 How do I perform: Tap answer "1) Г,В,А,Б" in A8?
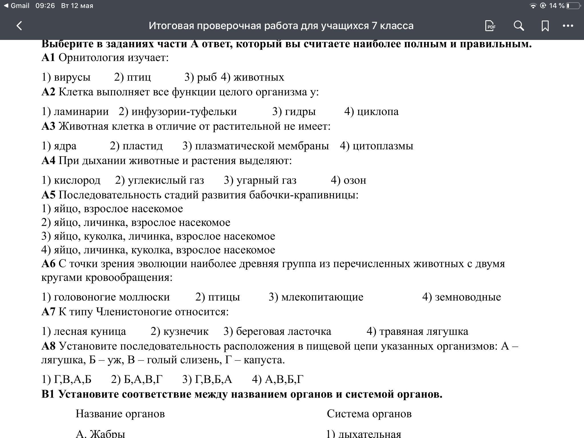coord(66,380)
